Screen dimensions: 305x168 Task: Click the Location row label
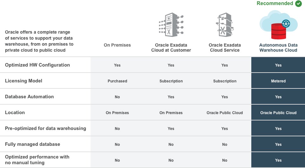(15, 113)
